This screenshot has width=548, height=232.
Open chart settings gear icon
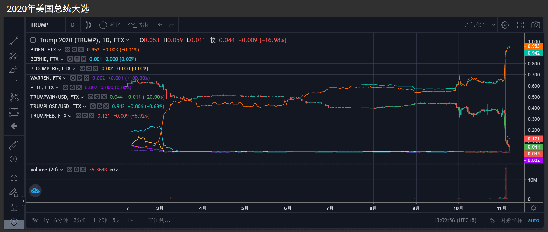[x=505, y=25]
